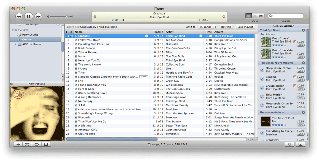Add Everything to Everyone by Everclear
The width and height of the screenshot is (319, 161).
(301, 134)
